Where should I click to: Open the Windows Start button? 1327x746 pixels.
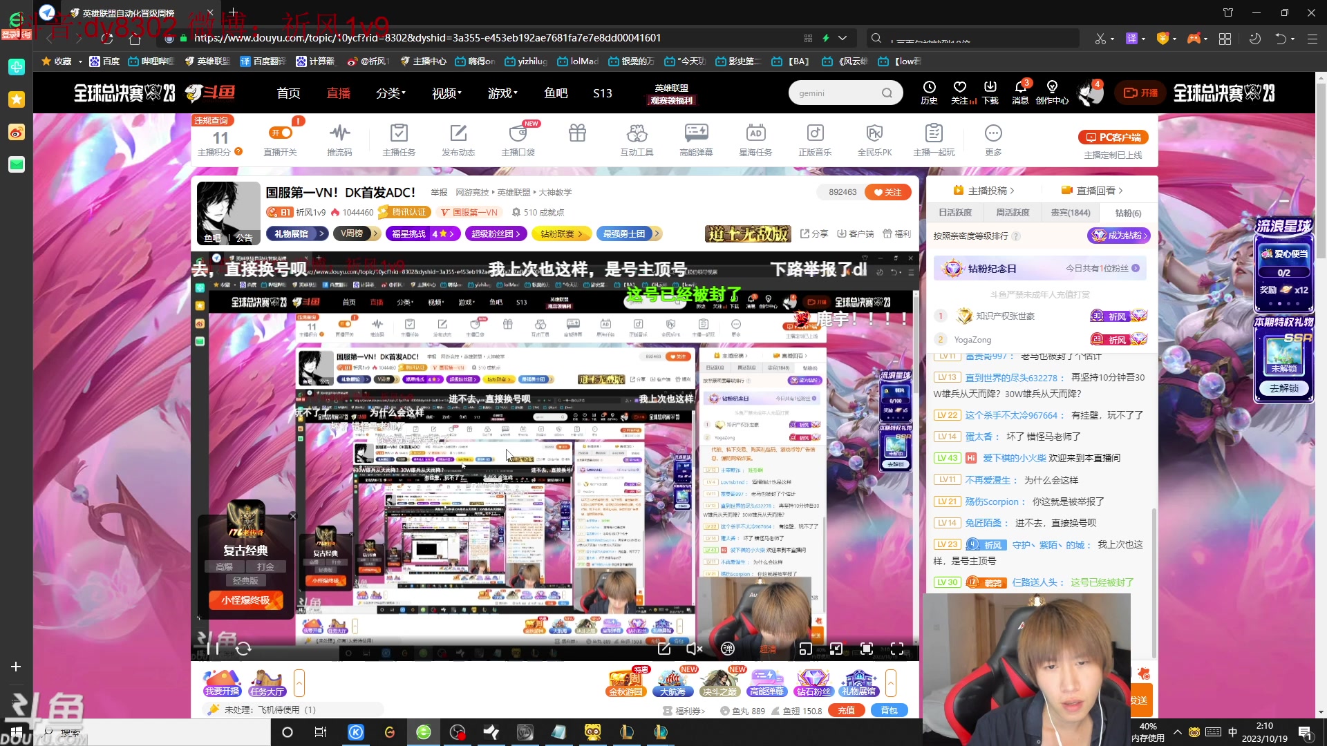17,732
